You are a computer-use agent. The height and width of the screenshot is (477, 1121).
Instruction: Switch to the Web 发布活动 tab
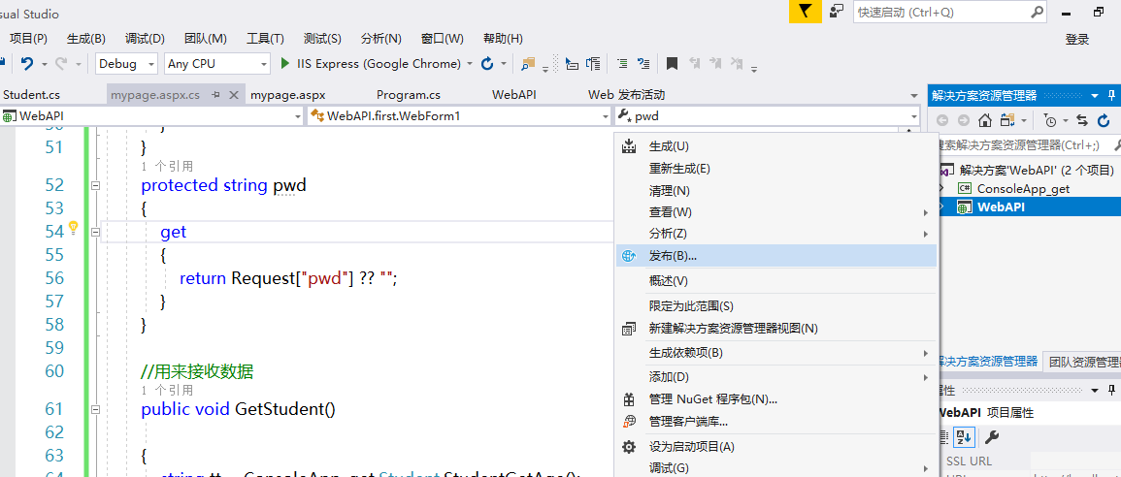tap(626, 95)
